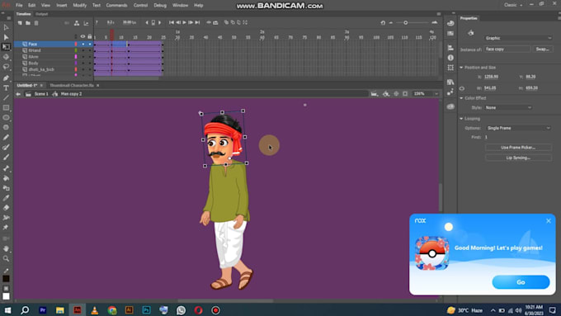Toggle lock on the Body layer
The height and width of the screenshot is (316, 561).
coord(90,63)
